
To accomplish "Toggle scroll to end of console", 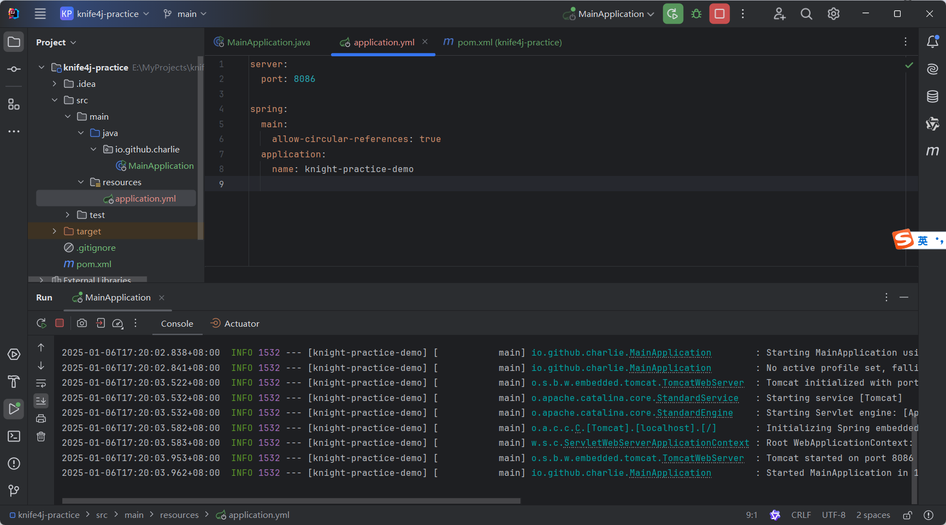I will coord(41,401).
